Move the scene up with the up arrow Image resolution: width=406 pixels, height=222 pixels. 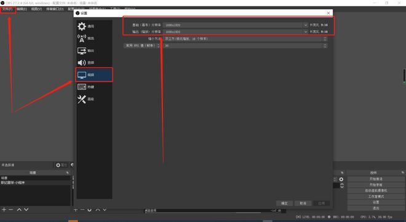click(x=19, y=210)
